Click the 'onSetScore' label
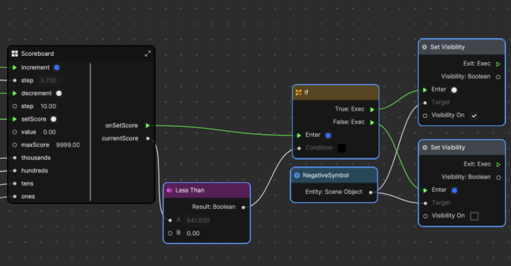 122,126
